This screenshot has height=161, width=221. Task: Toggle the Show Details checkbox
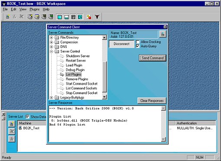click(x=27, y=117)
